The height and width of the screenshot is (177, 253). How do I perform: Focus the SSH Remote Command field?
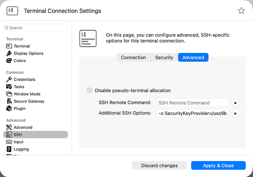tap(192, 103)
